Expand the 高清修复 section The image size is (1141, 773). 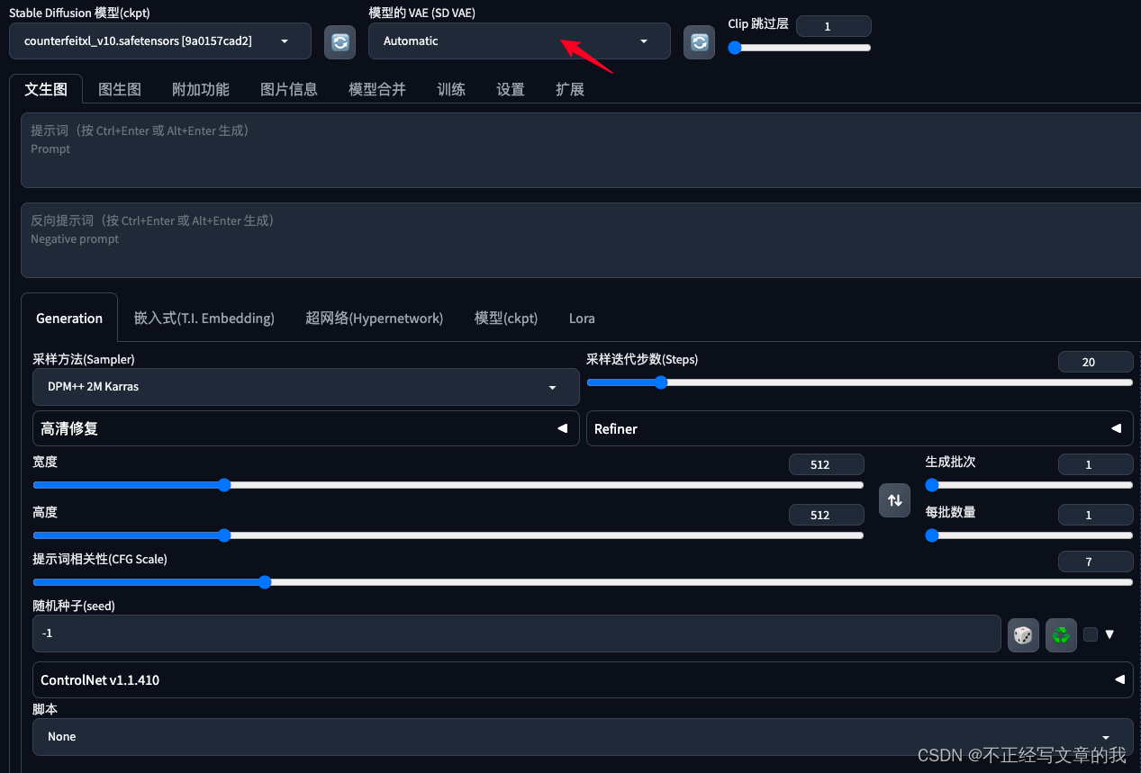306,429
